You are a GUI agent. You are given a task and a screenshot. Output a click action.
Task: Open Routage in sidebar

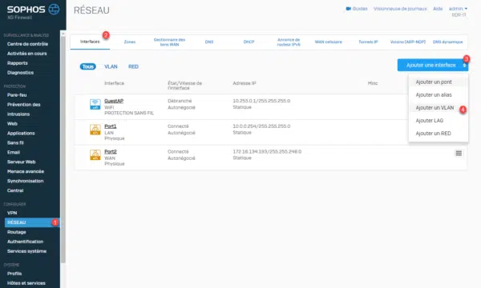tap(17, 232)
